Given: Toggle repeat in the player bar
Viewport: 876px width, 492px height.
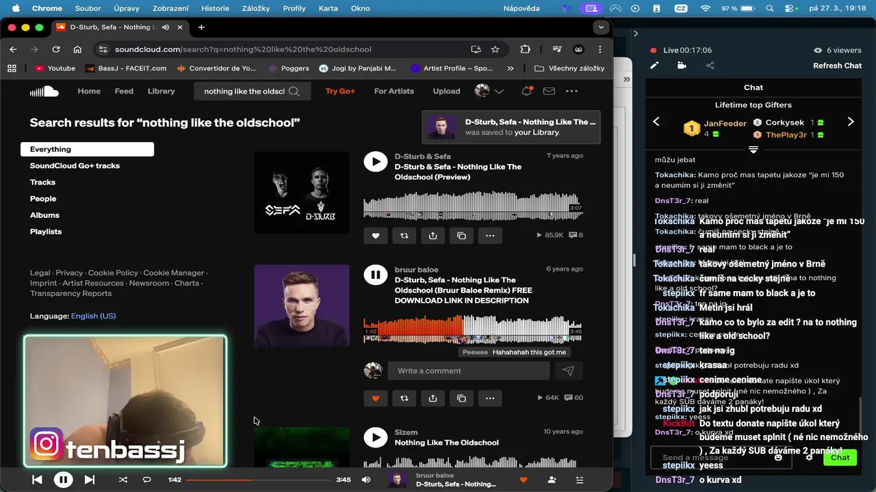Looking at the screenshot, I should pyautogui.click(x=146, y=480).
